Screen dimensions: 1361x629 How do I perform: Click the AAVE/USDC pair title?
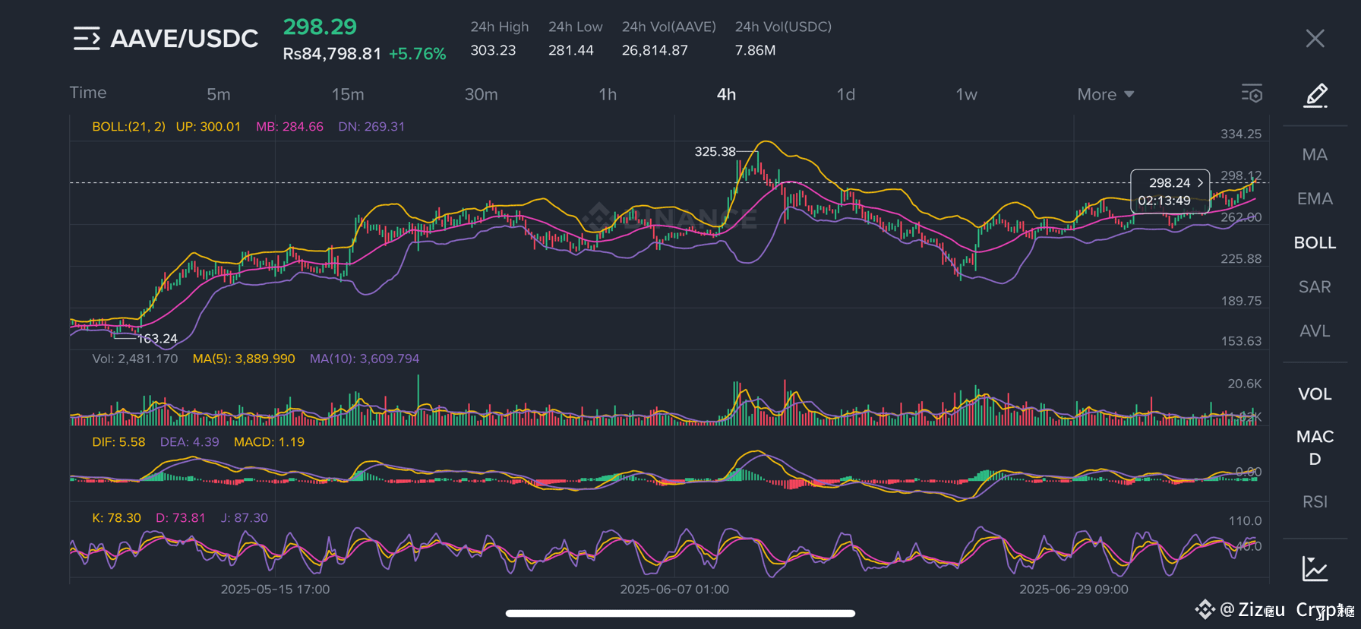pyautogui.click(x=185, y=39)
